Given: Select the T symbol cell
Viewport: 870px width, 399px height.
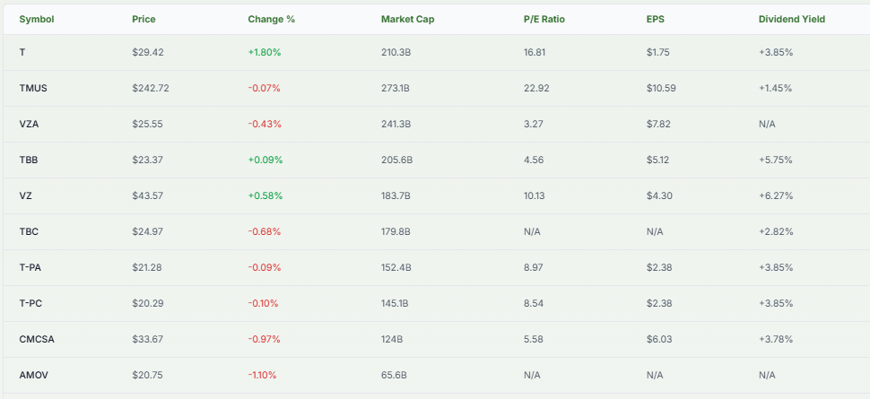Looking at the screenshot, I should click(22, 52).
